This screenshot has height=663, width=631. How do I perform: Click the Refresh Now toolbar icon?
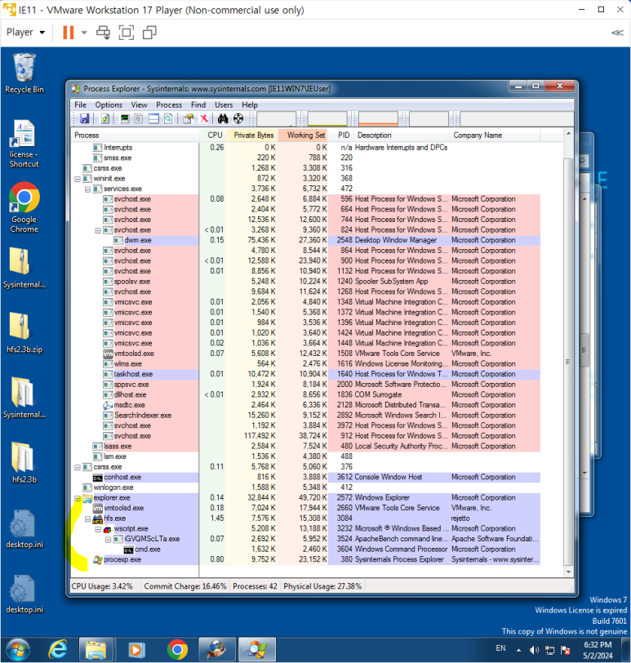tap(105, 119)
